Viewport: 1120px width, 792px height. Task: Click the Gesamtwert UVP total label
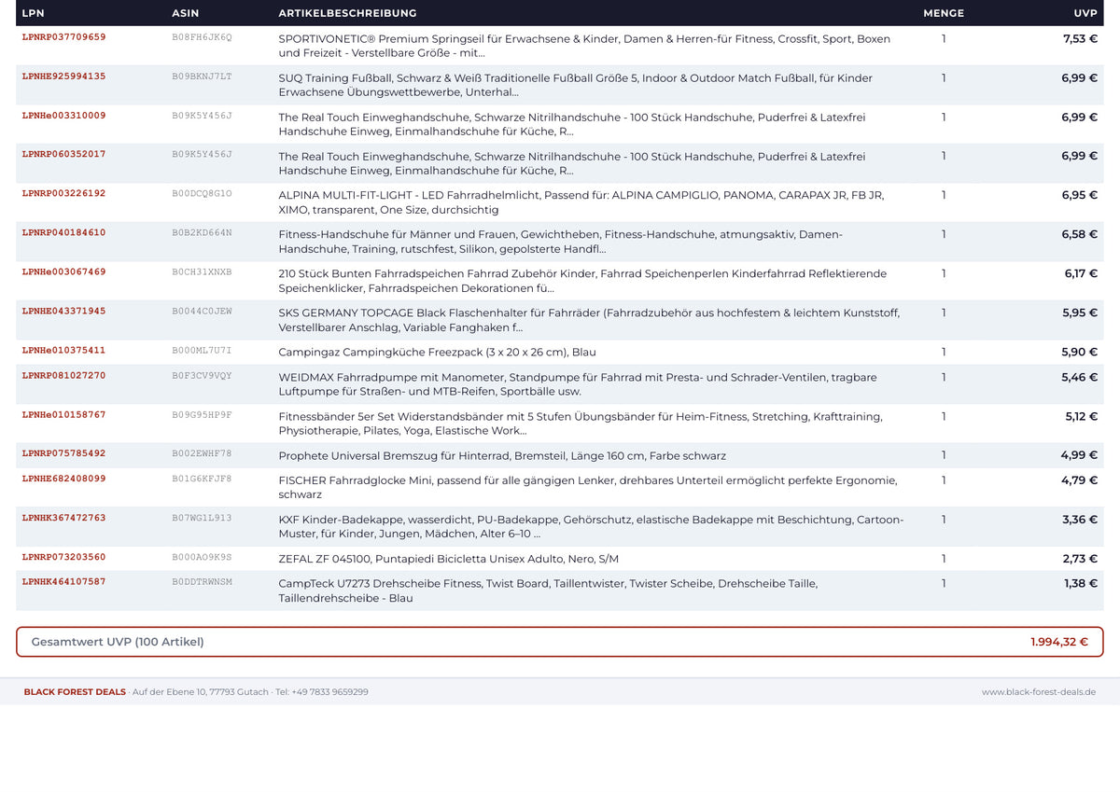point(118,642)
